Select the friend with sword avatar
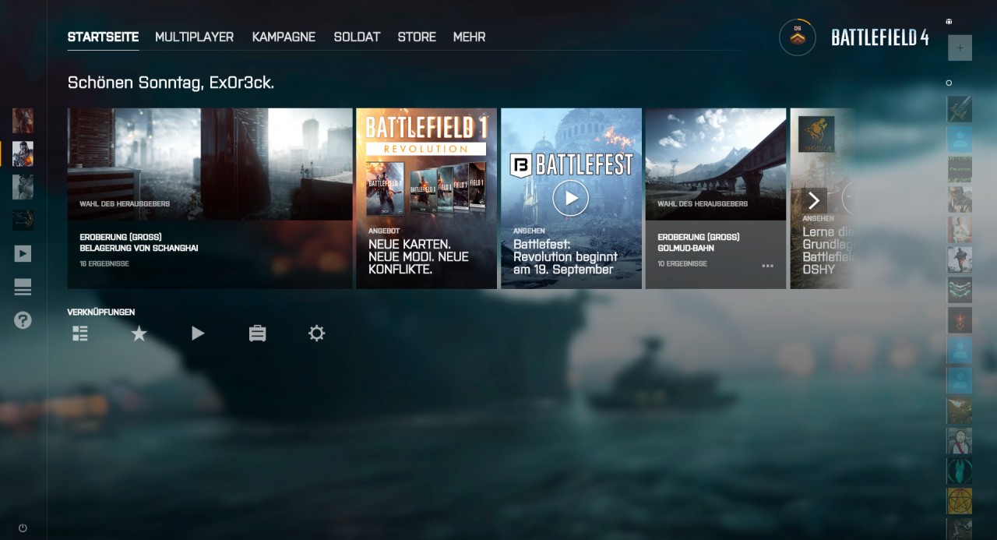 (x=960, y=109)
